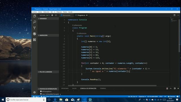Open the Selección menu

point(46,12)
